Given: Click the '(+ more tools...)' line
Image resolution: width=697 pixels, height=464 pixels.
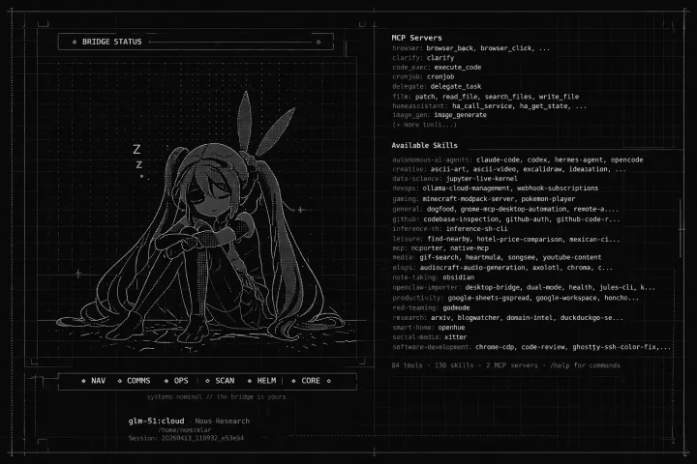Looking at the screenshot, I should tap(424, 125).
